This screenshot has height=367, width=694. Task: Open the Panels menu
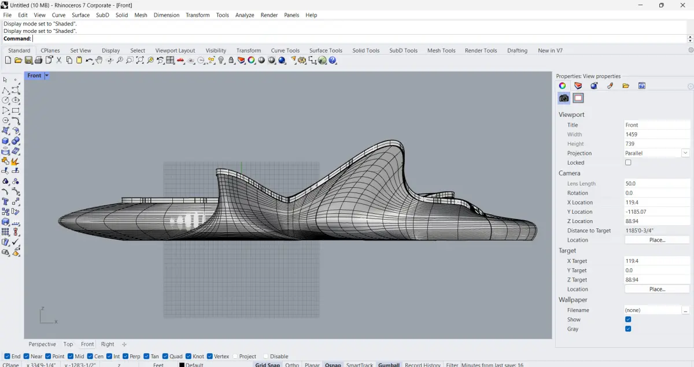291,15
